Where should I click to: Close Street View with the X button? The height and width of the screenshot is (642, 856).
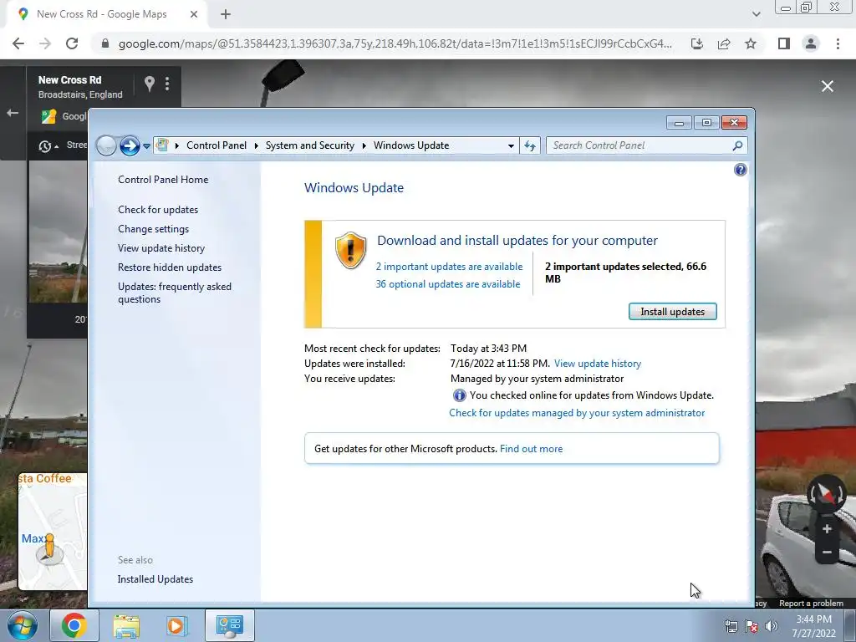point(828,86)
